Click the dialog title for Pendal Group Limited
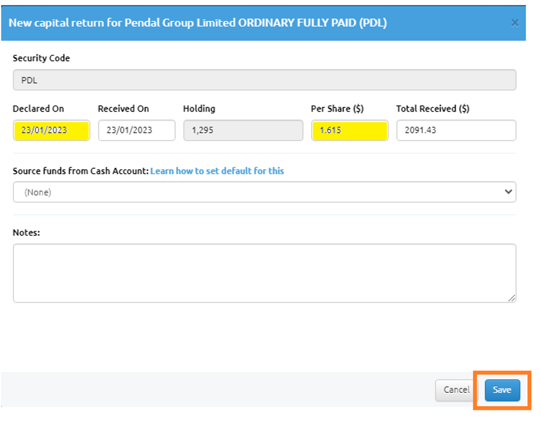Viewport: 541px width, 425px height. (x=197, y=23)
